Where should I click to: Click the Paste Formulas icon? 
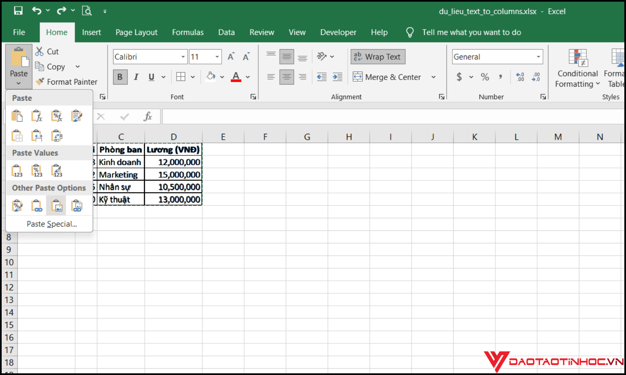point(37,116)
